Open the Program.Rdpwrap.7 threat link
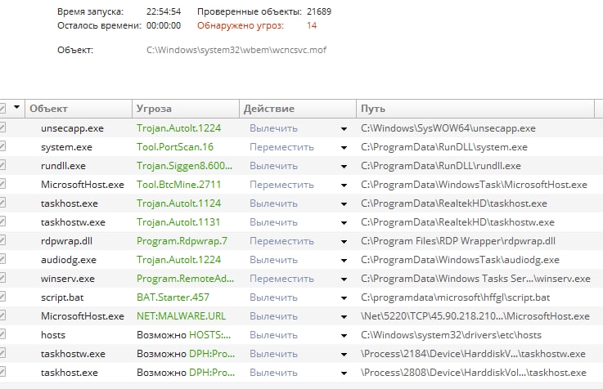603x389 pixels. (x=182, y=241)
